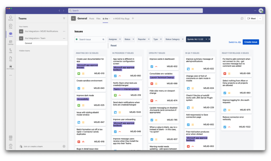Open the Assignee filter dropdown
This screenshot has height=161, width=271.
click(x=114, y=39)
